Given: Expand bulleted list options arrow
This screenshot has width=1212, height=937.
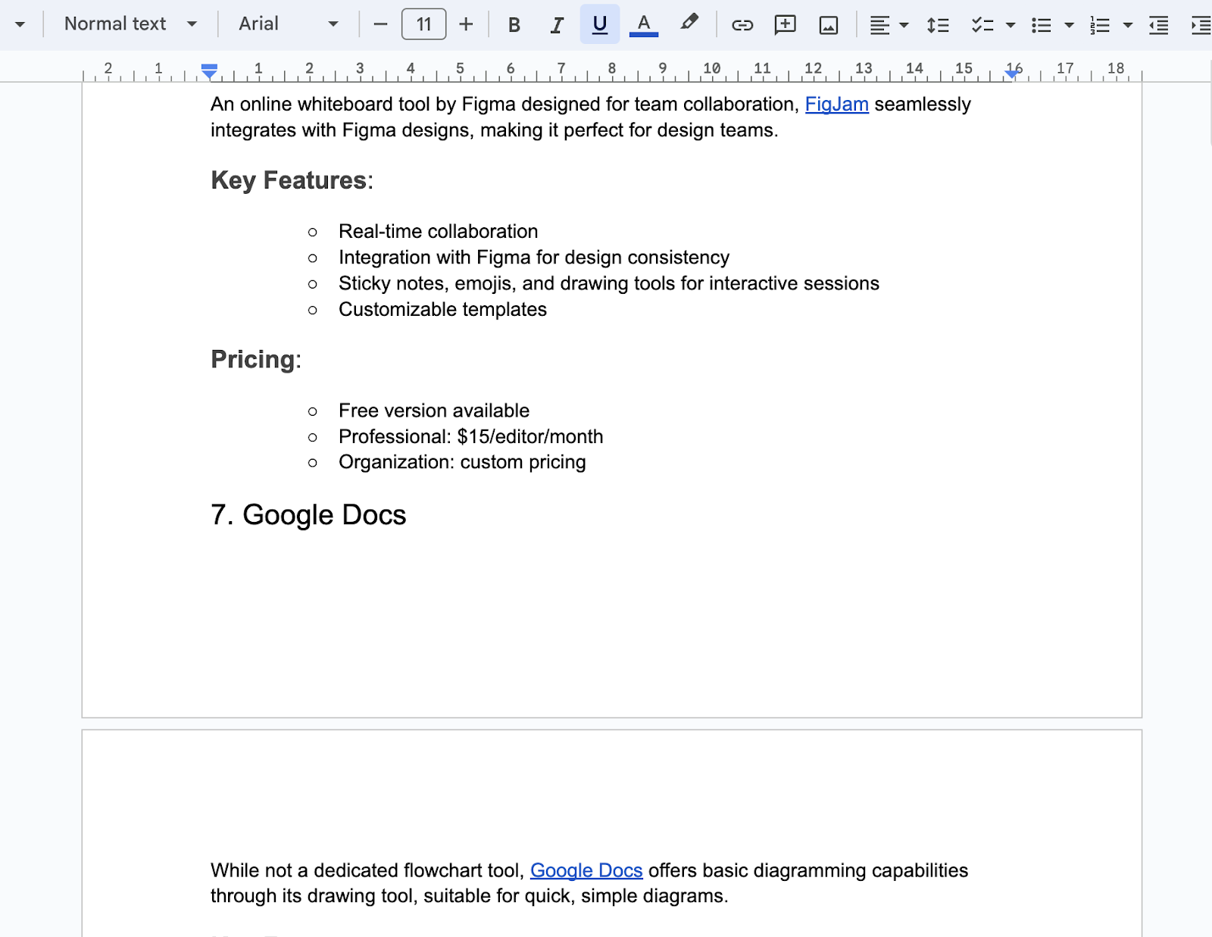Looking at the screenshot, I should pos(1069,25).
